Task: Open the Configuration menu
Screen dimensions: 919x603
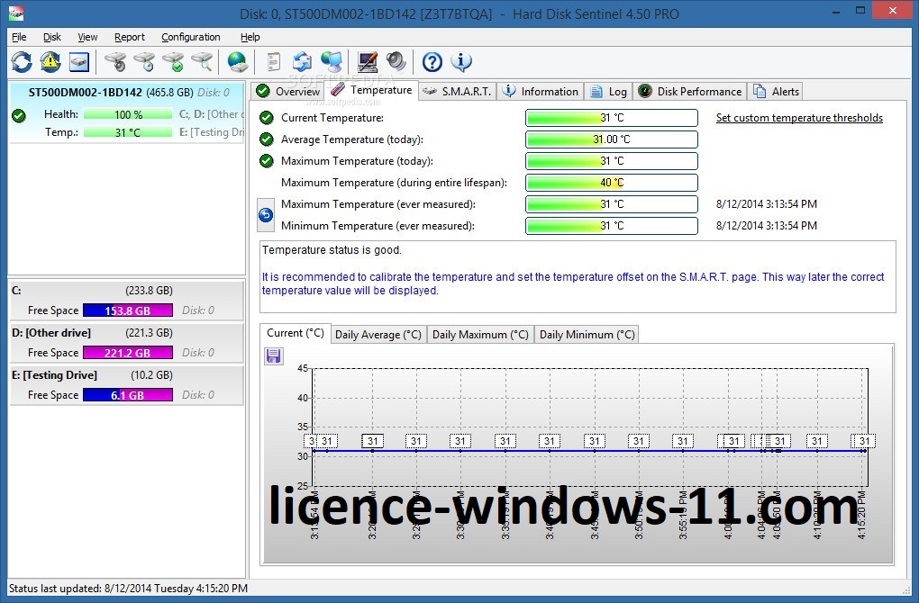Action: [x=191, y=37]
